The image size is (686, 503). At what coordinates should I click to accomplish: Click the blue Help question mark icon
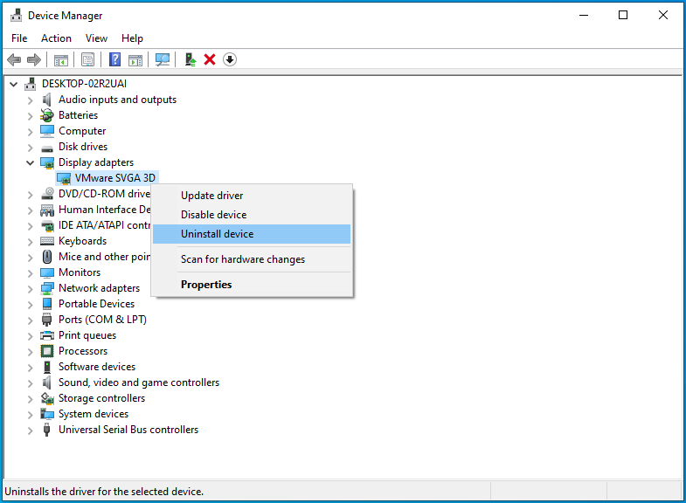tap(114, 59)
